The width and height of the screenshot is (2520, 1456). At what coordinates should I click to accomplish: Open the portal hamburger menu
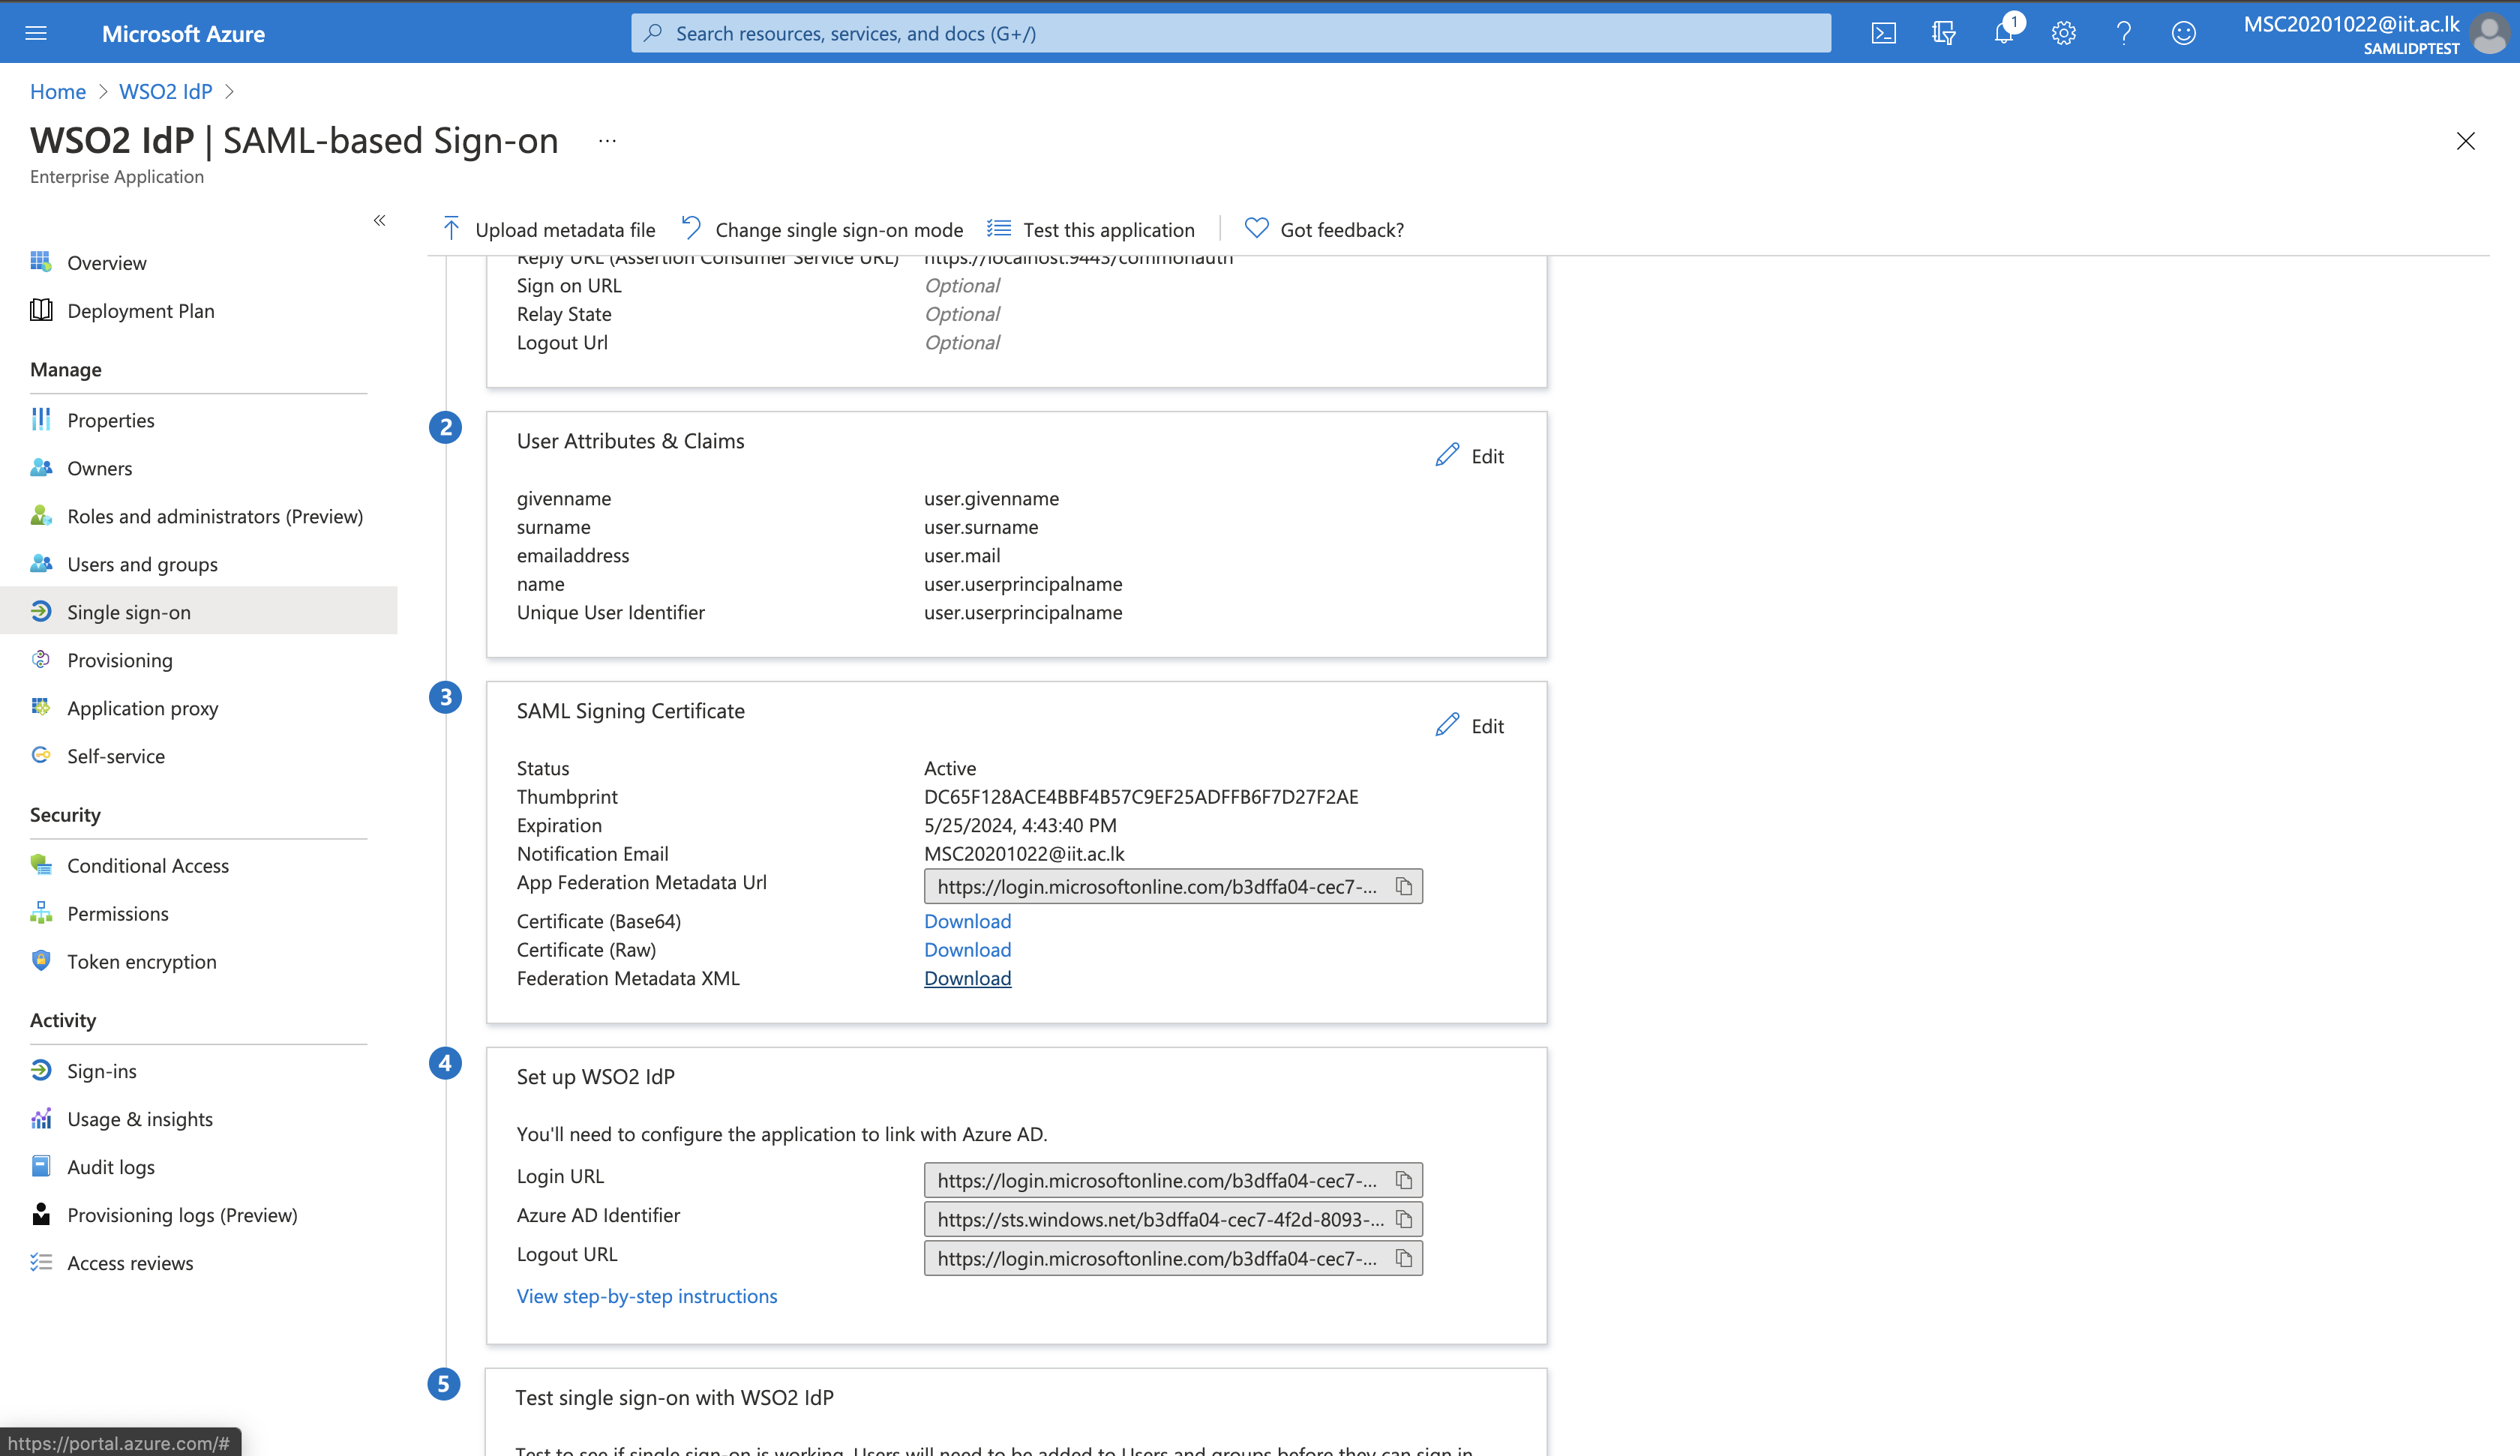pos(36,33)
